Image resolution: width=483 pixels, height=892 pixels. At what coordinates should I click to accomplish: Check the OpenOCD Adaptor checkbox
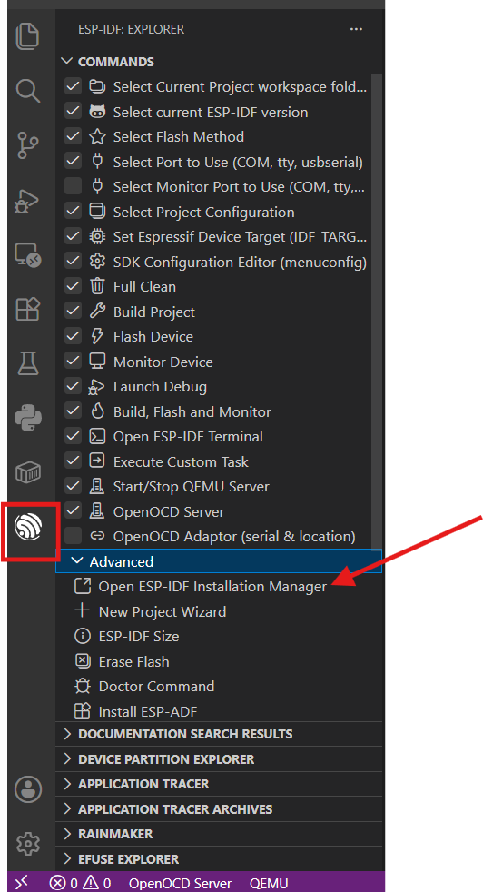coord(73,536)
